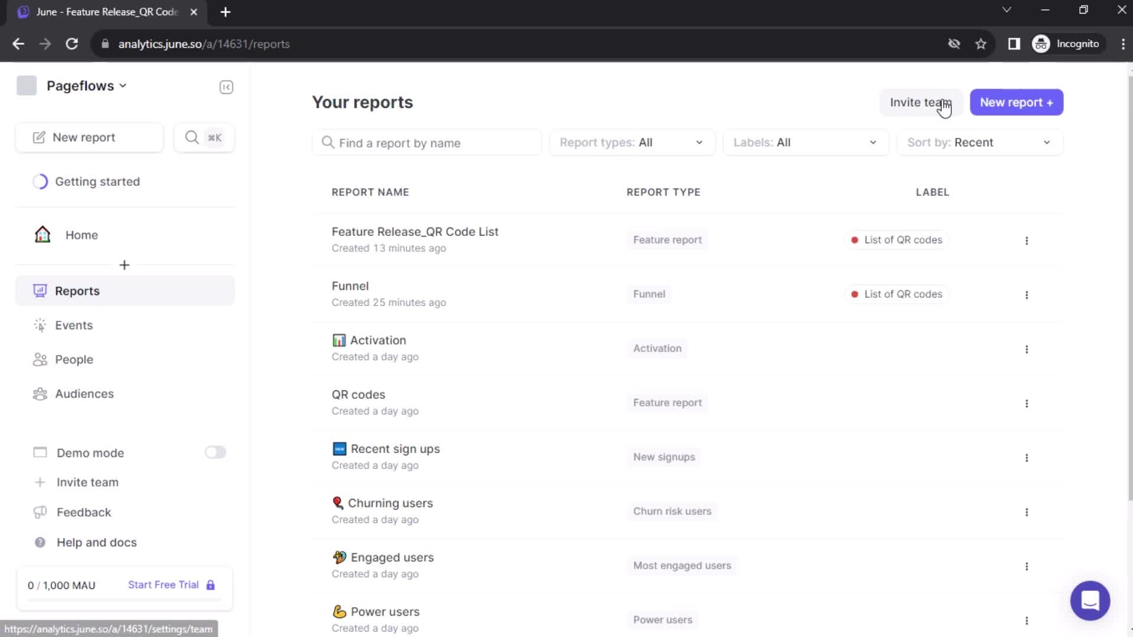
Task: Open browser tab search chevron
Action: 1007,10
